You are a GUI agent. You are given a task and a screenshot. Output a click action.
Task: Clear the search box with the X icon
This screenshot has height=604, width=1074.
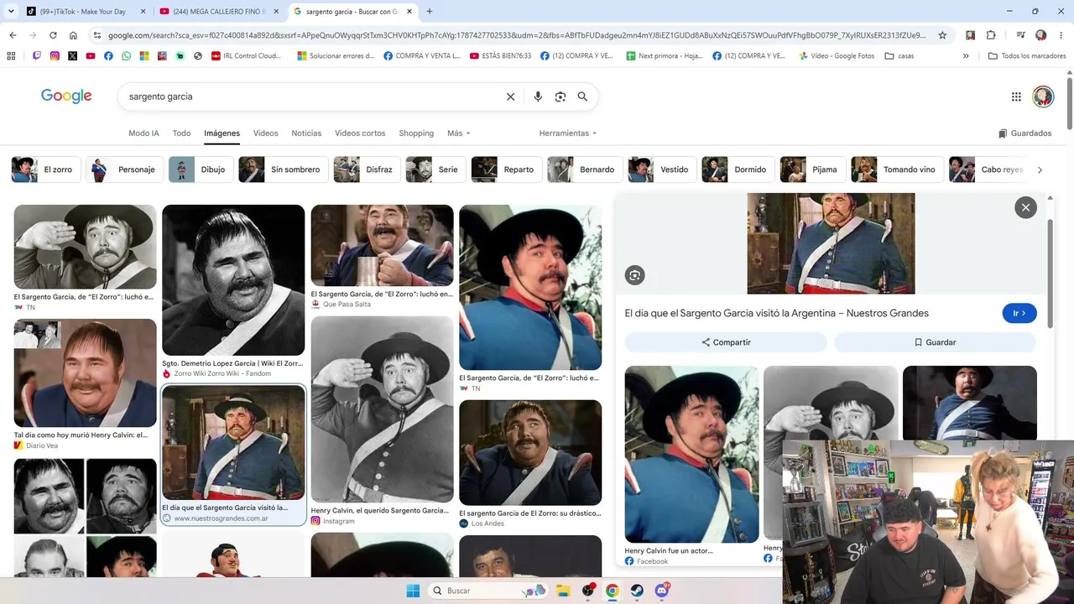pos(510,96)
